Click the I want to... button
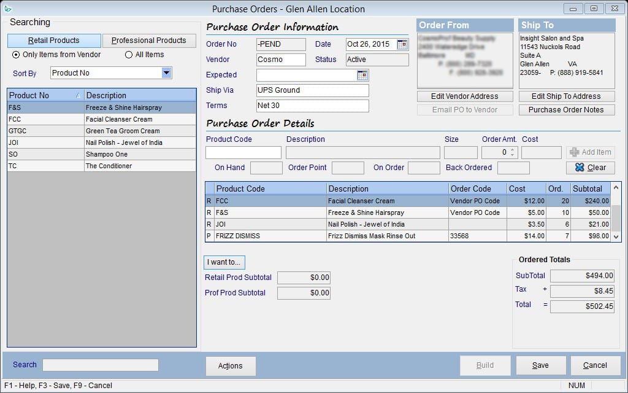The image size is (628, 393). (x=223, y=262)
